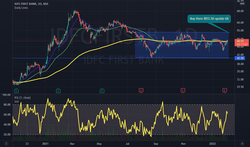Viewport: 250px width, 147px height.
Task: Select the 'Vol' indicator legend
Action: click(16, 102)
